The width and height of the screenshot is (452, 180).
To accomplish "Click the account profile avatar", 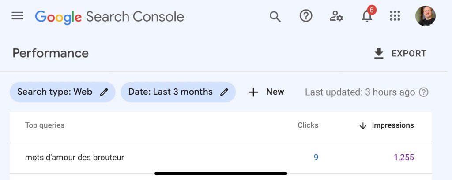I will (425, 16).
